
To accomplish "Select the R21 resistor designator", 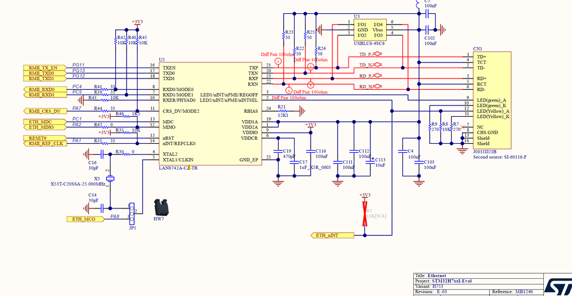I will coord(281,106).
